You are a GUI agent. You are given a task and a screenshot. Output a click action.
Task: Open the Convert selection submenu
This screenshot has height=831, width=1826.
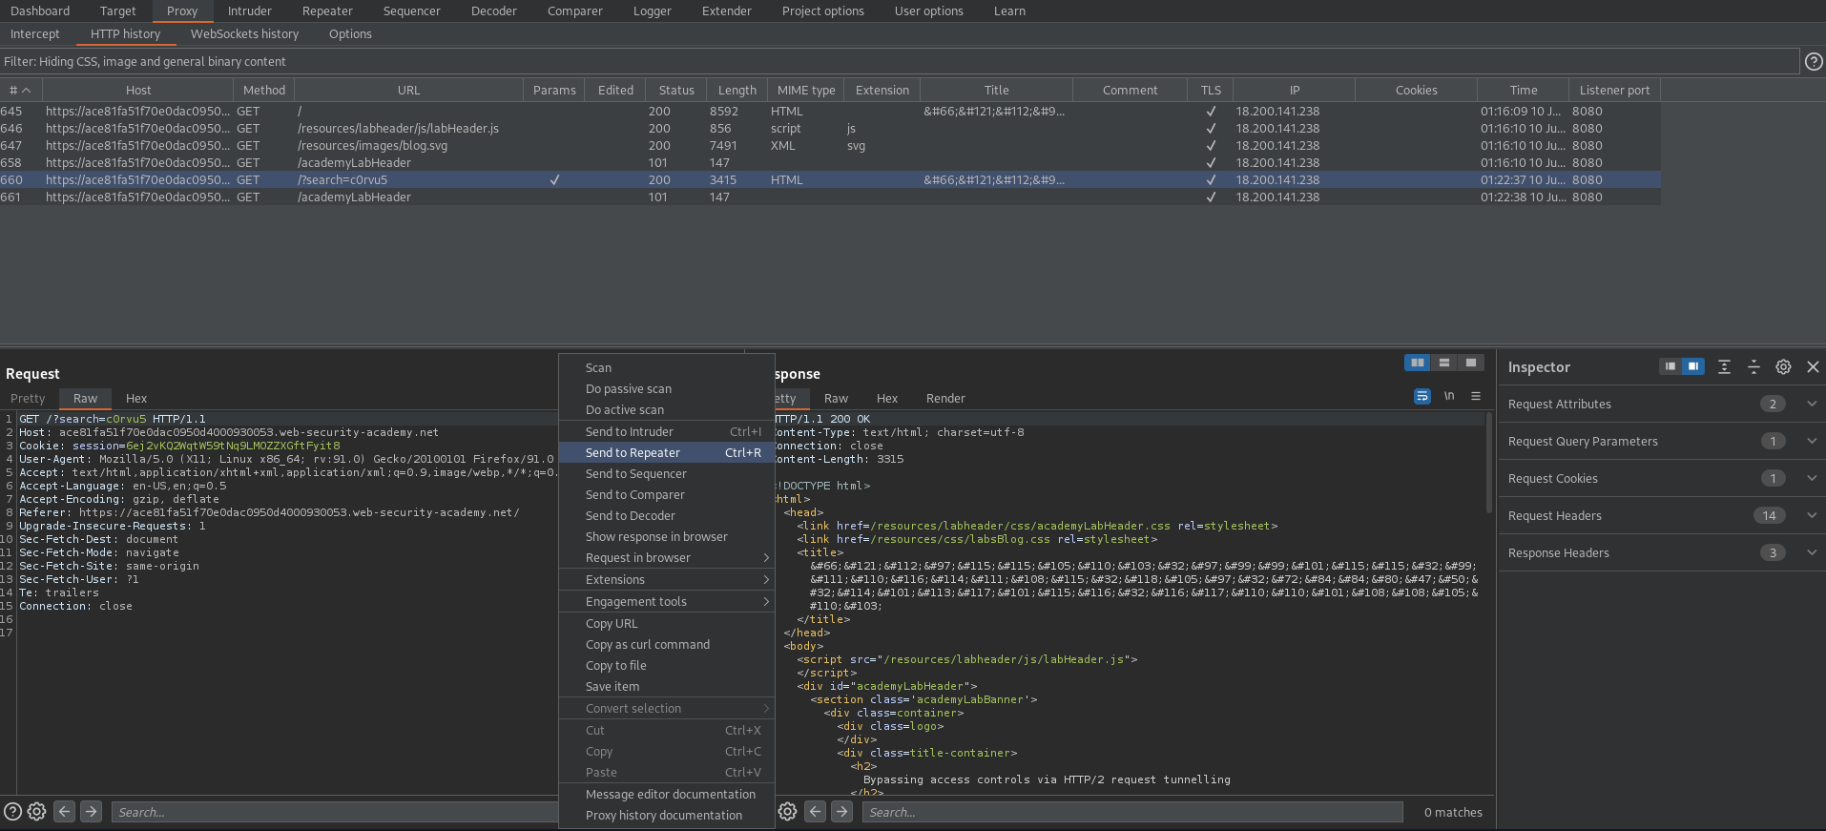(x=667, y=709)
